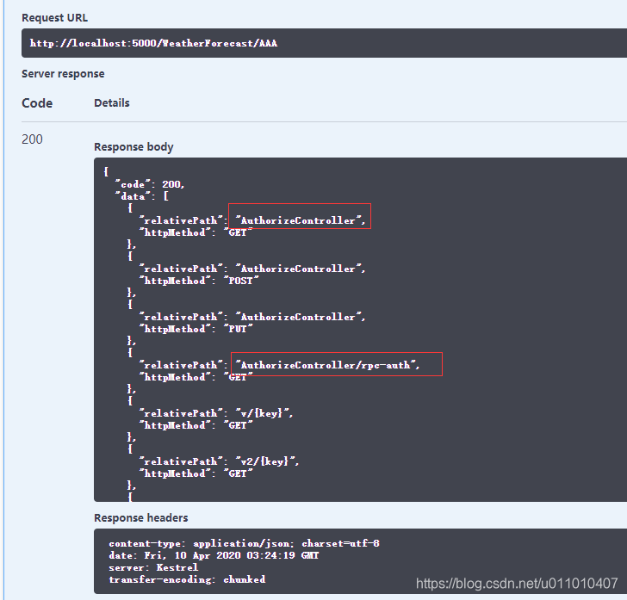This screenshot has height=600, width=627.
Task: Click the "code": 200 line in response body
Action: (x=150, y=184)
